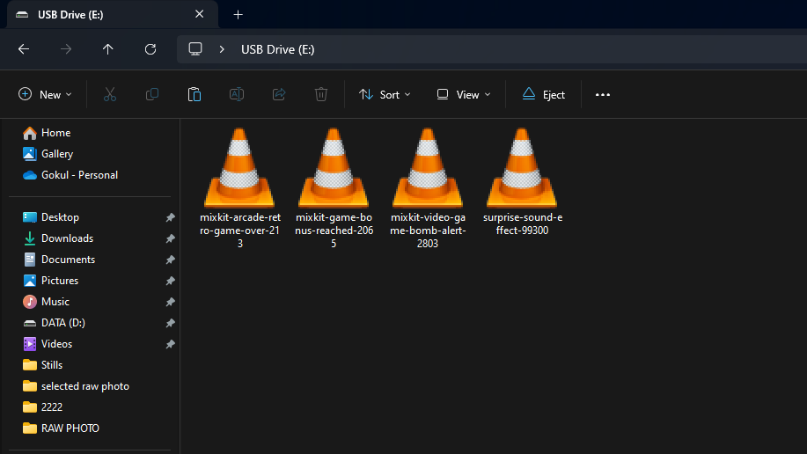Click the surprise-sound-effect-99300 filename text
Image resolution: width=807 pixels, height=454 pixels.
pyautogui.click(x=523, y=223)
